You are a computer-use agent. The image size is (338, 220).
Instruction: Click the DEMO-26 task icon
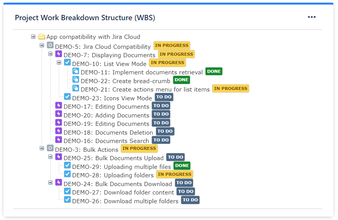pos(67,199)
